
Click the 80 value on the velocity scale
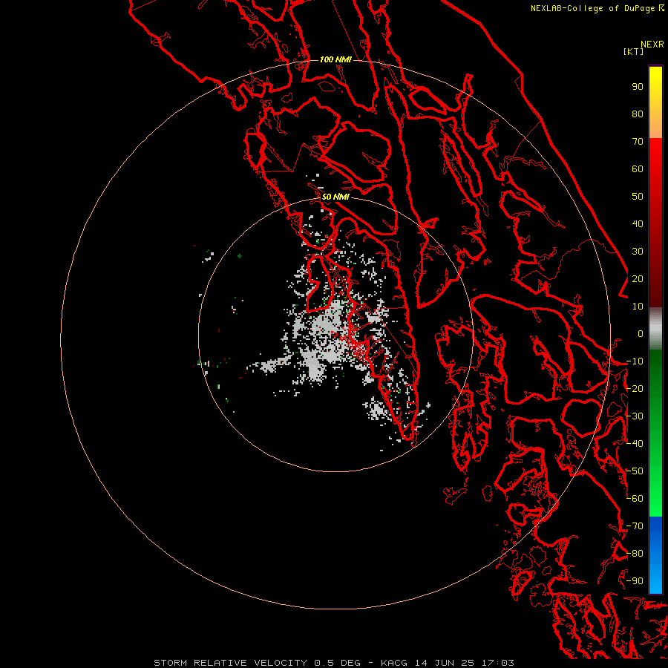pos(638,114)
